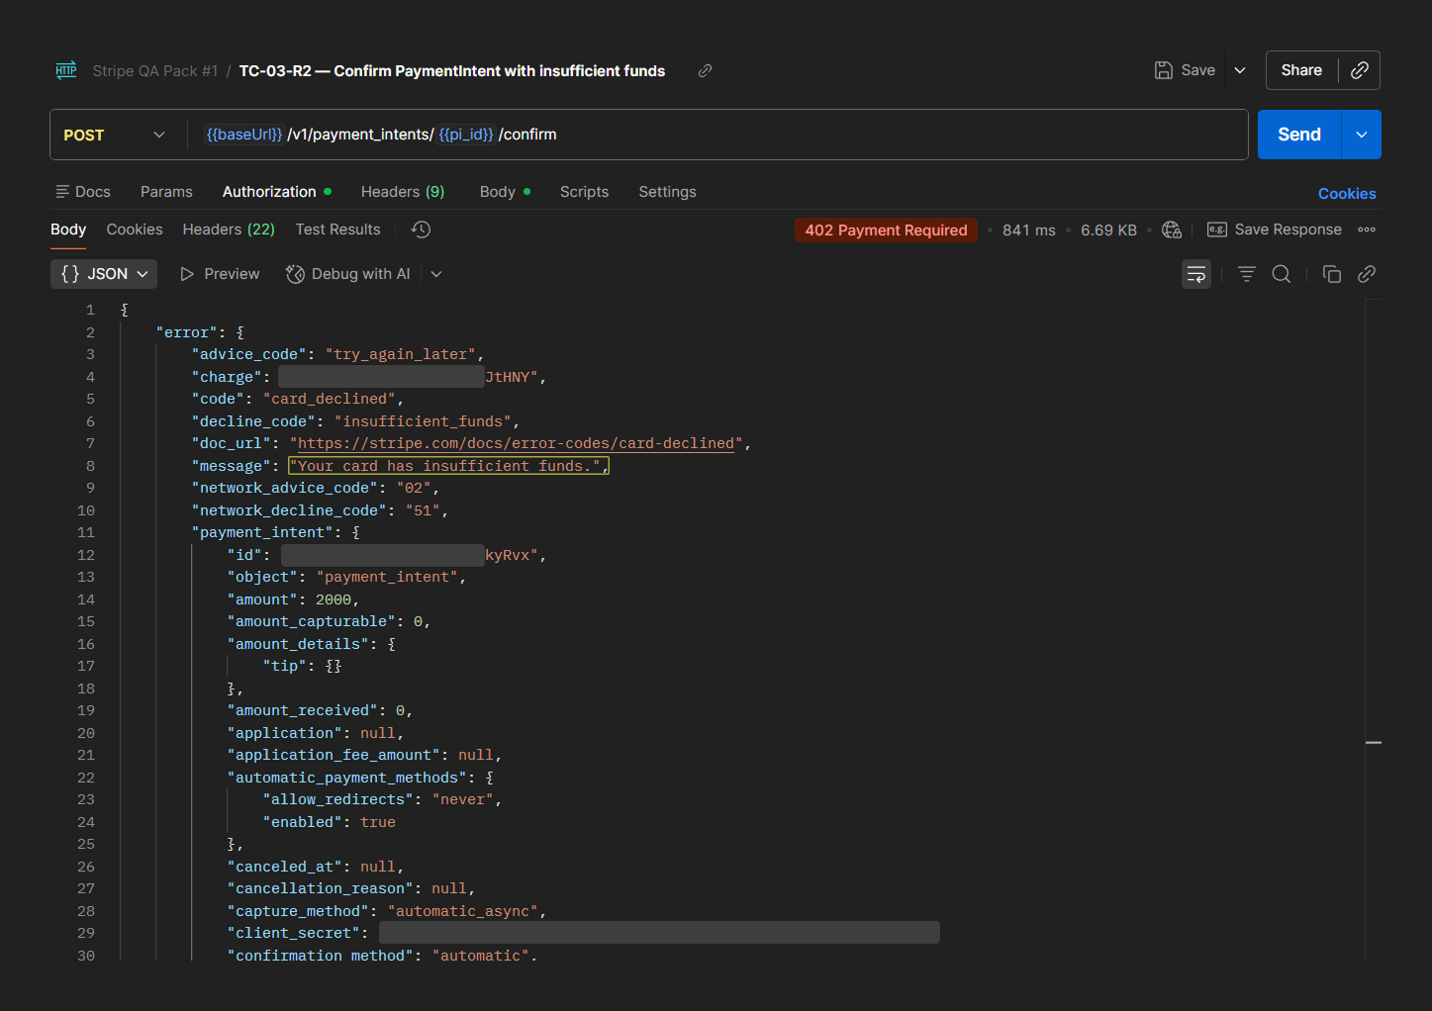The width and height of the screenshot is (1432, 1011).
Task: Open the Scripts tab
Action: tap(584, 192)
